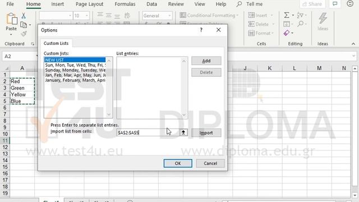Switch to the Review tab

(176, 4)
